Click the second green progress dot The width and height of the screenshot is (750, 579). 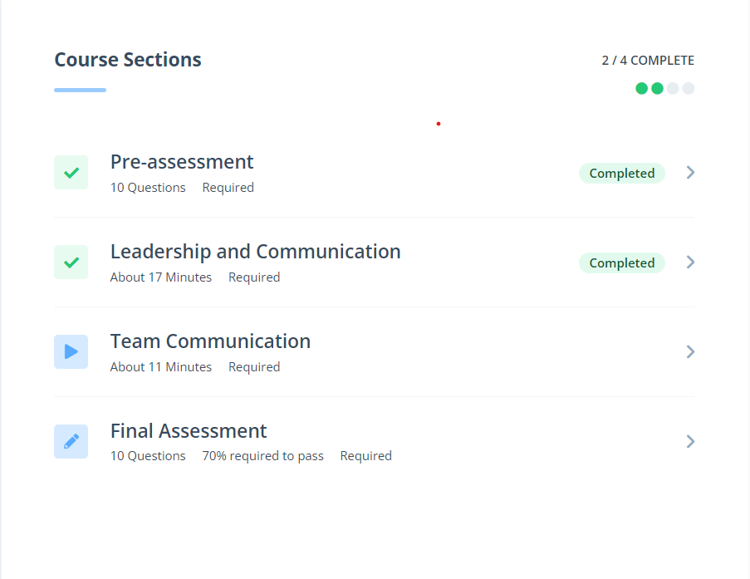pos(657,89)
